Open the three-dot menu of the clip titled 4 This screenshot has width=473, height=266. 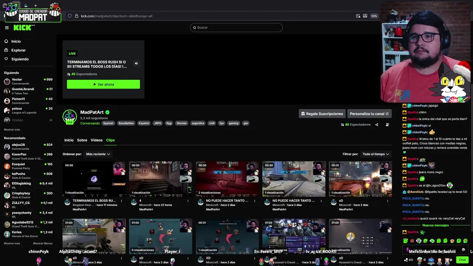188,201
